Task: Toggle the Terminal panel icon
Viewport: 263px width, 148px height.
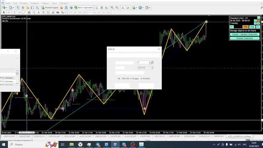Action: click(x=32, y=7)
